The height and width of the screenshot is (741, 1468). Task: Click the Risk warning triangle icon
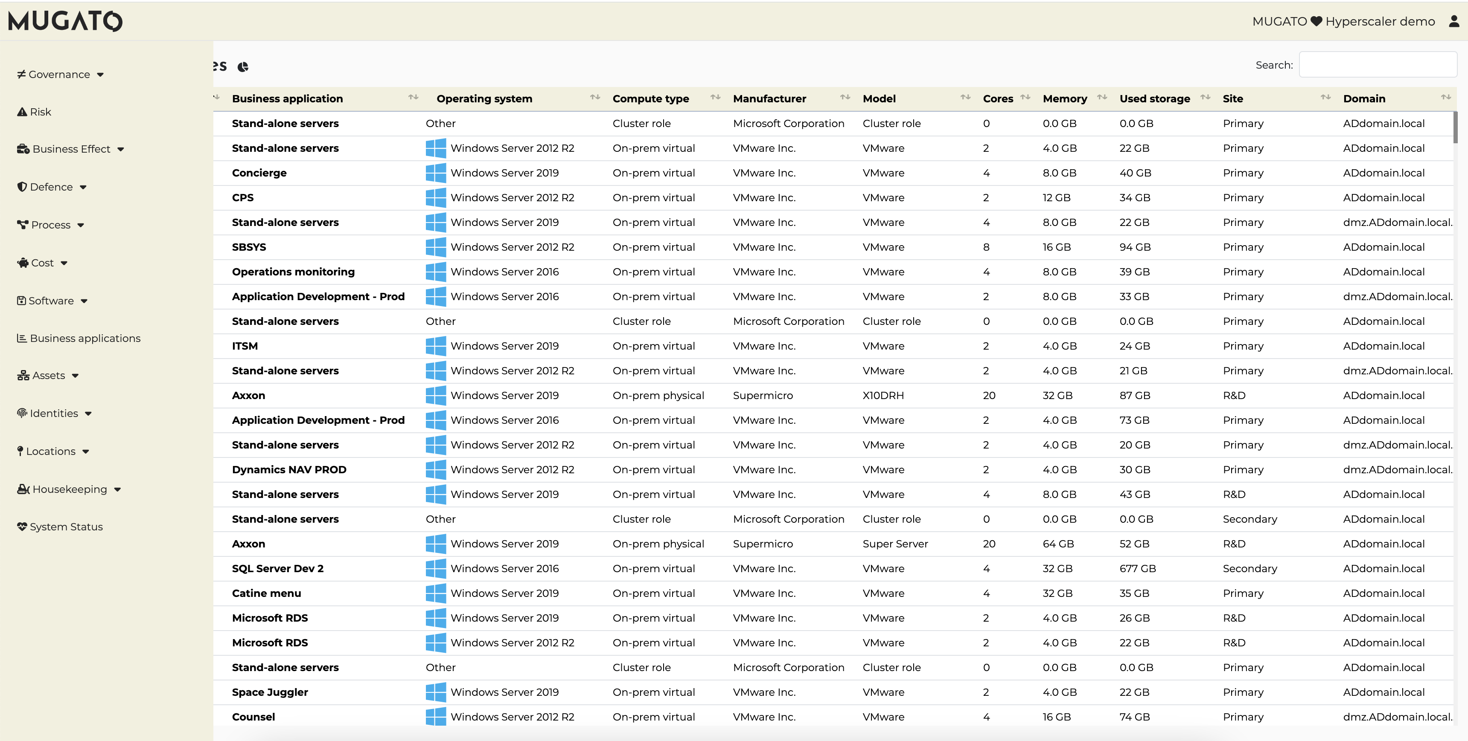coord(22,112)
